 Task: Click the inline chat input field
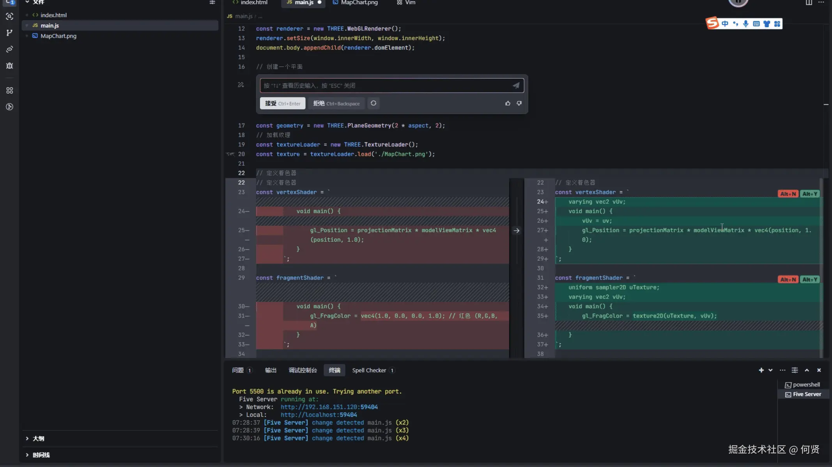click(386, 85)
